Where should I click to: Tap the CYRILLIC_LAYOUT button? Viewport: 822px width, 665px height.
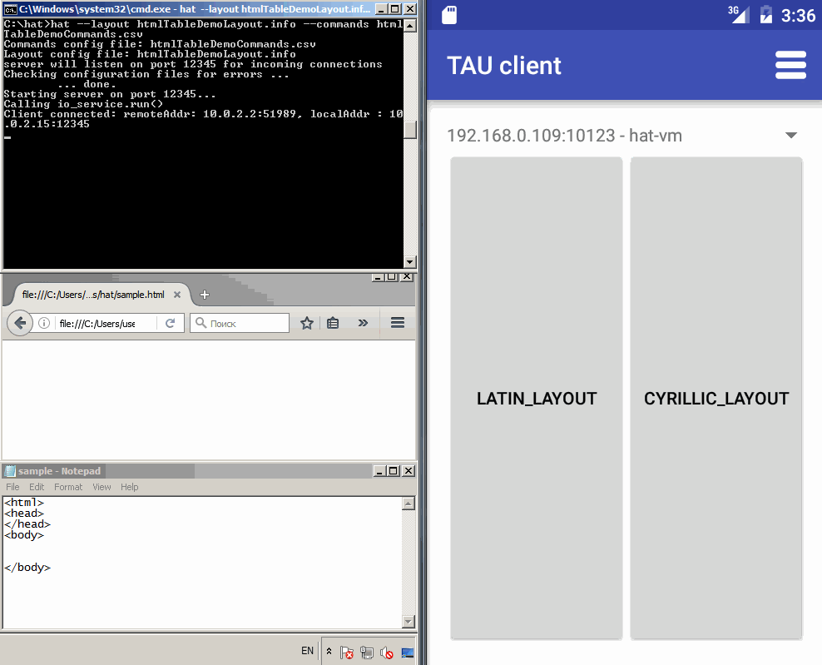click(x=716, y=398)
